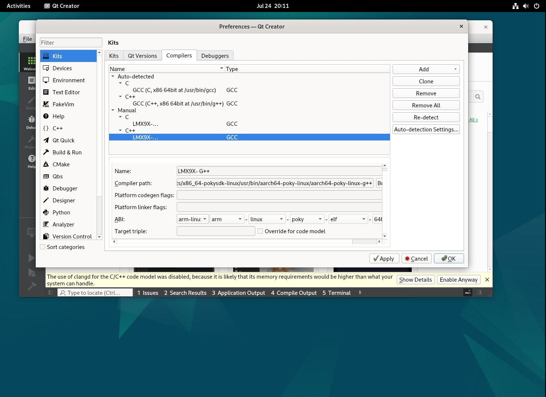This screenshot has height=397, width=546.
Task: Collapse the Auto-detected tree group
Action: click(x=113, y=76)
